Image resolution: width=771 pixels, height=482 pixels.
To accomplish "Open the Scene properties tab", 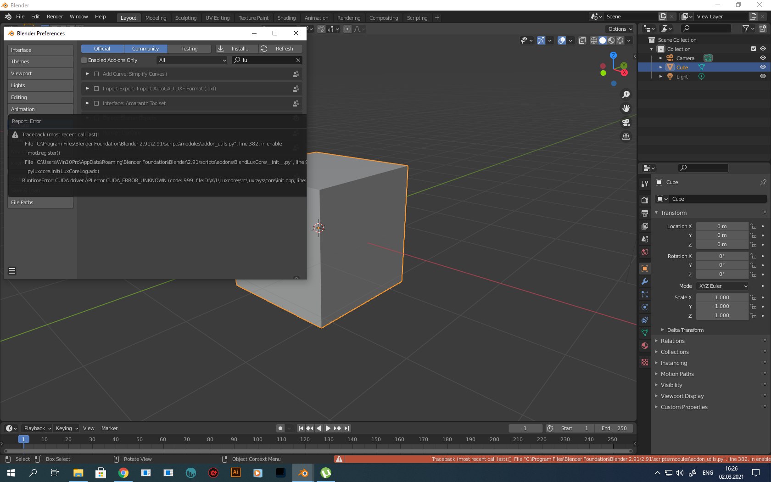I will tap(645, 239).
